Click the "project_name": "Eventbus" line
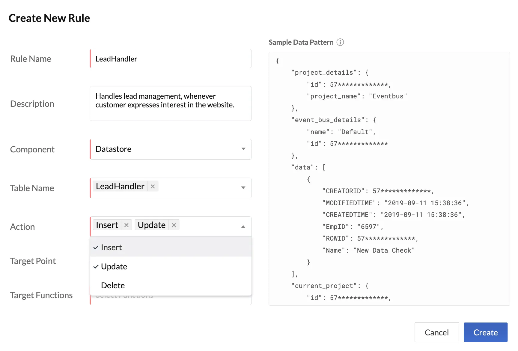518x351 pixels. tap(357, 96)
